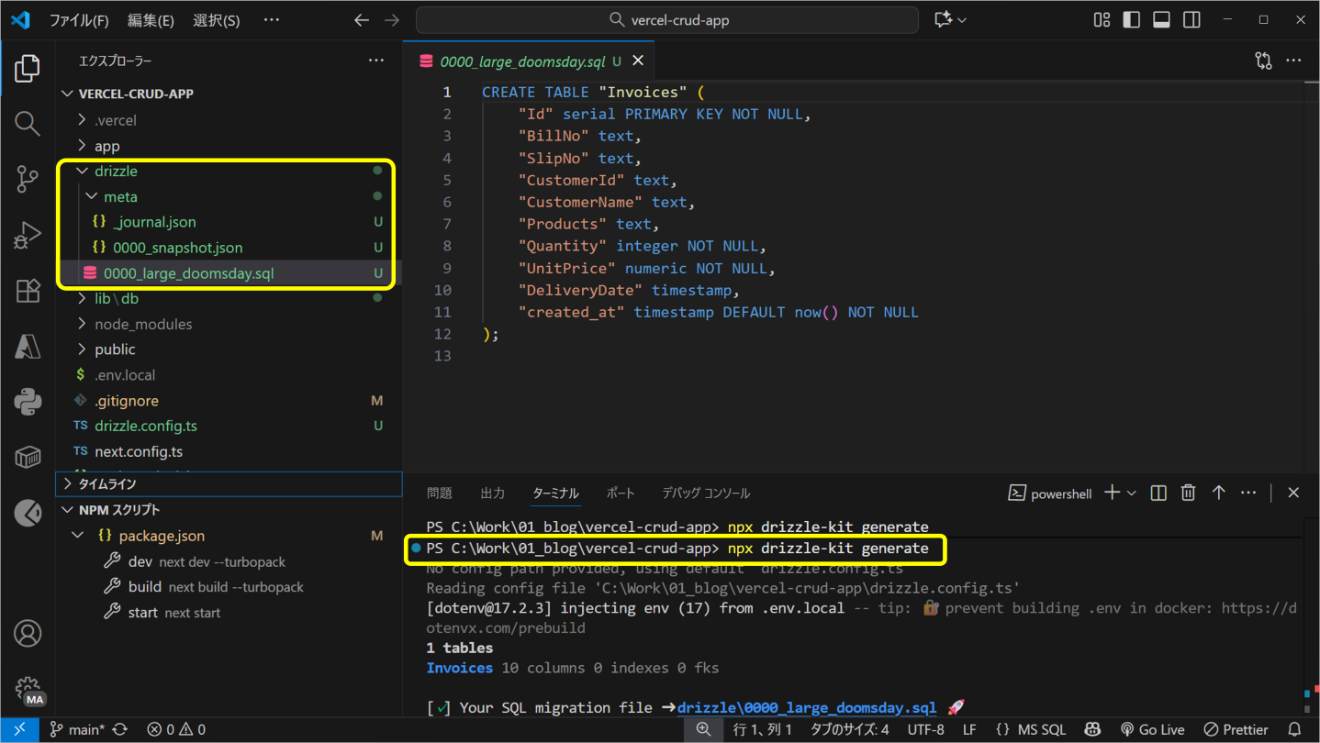Toggle the primary sidebar visibility
Viewport: 1320px width, 743px height.
[x=1131, y=20]
